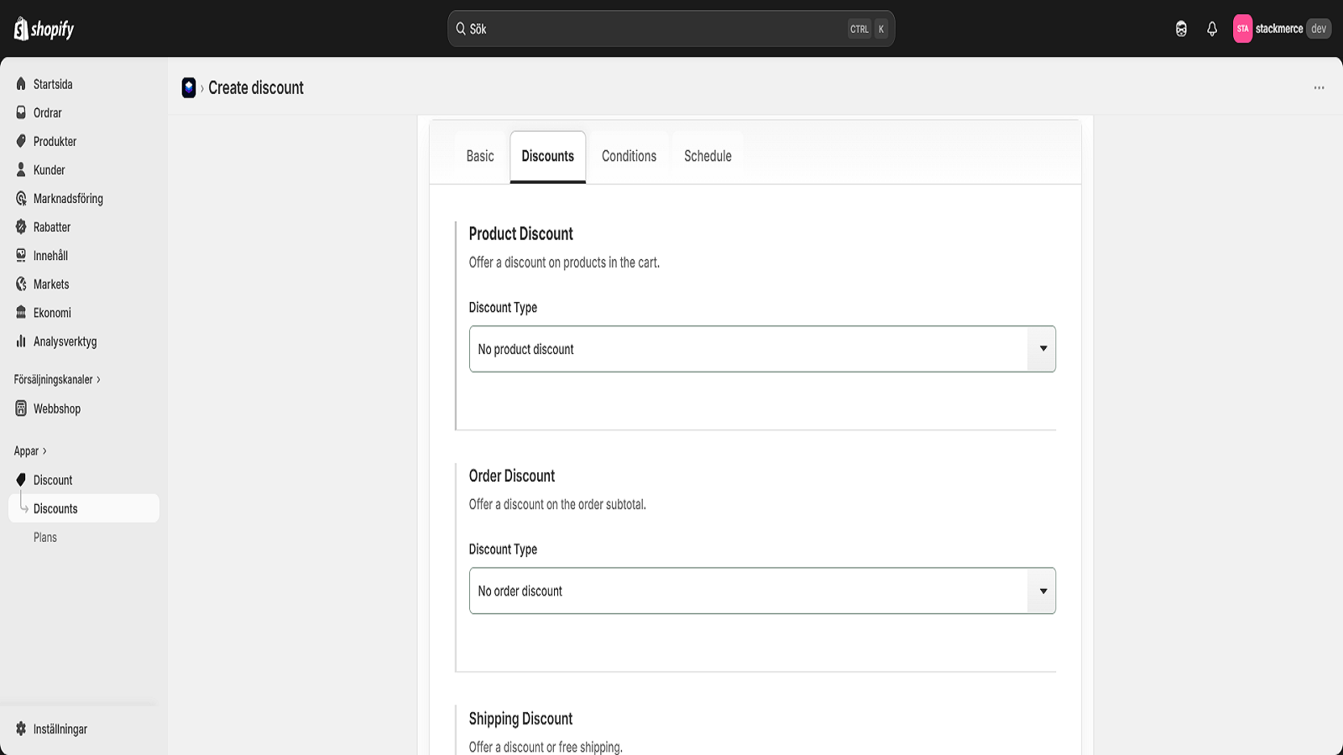The image size is (1343, 755).
Task: Click the search magnifier icon
Action: click(x=461, y=29)
